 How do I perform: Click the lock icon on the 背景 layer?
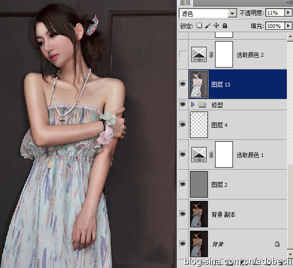point(277,244)
